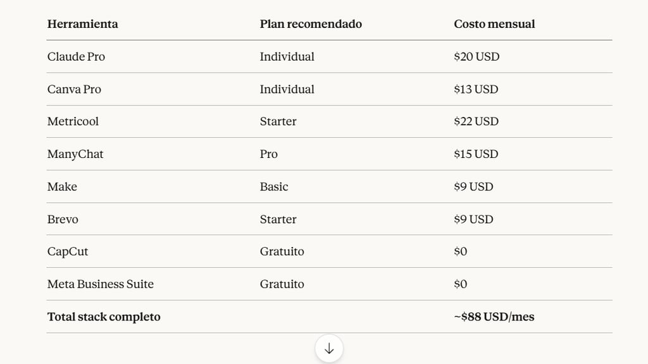The height and width of the screenshot is (364, 648).
Task: Click the Metricool row name
Action: (73, 121)
